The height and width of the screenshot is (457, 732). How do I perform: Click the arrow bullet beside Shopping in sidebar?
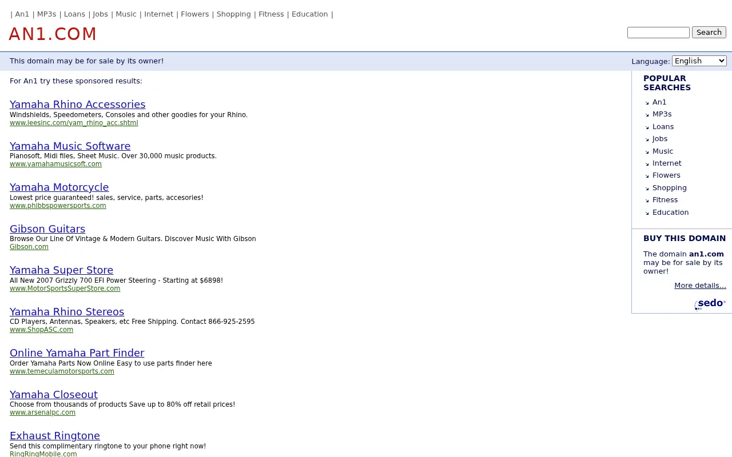click(x=647, y=189)
